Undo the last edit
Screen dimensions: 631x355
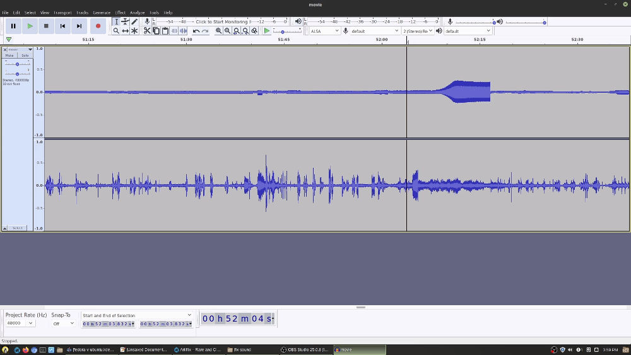click(x=196, y=31)
